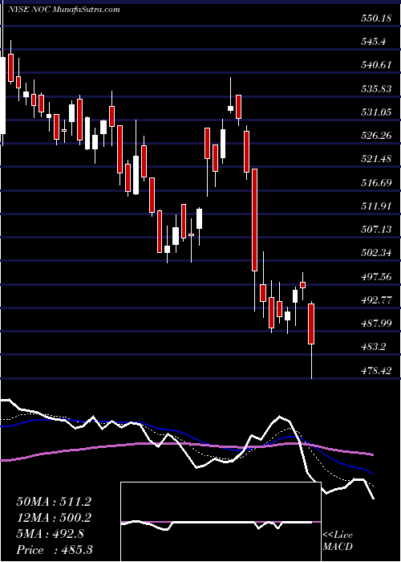Select the 531.05 price axis label
The image size is (401, 562).
click(x=377, y=112)
